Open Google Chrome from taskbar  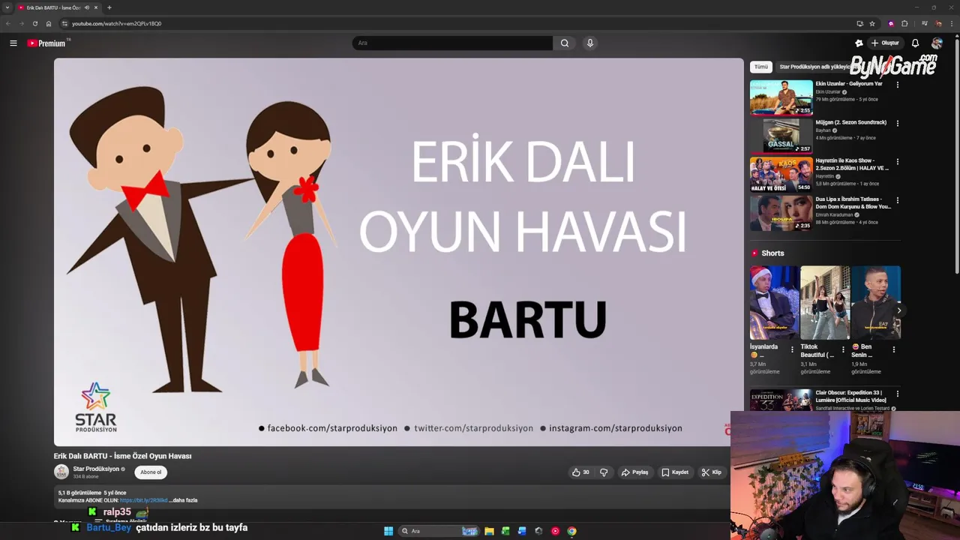click(x=571, y=531)
